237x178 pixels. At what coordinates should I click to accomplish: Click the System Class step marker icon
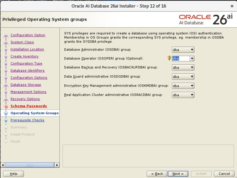tap(6, 43)
